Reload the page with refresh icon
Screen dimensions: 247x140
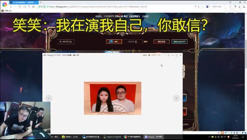[x=20, y=7]
